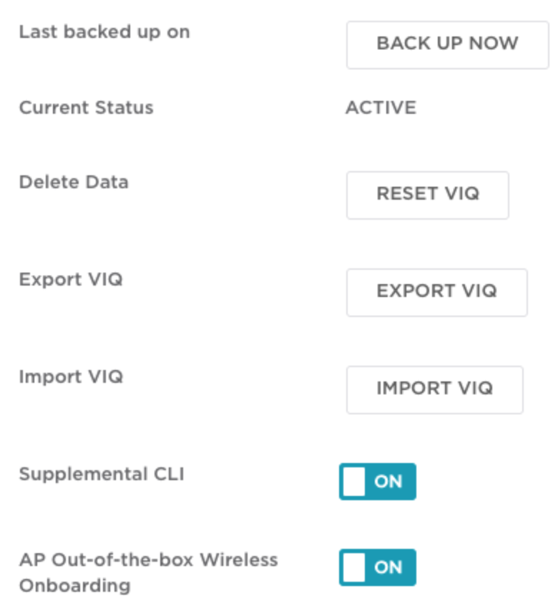
Task: Click IMPORT VIQ to upload data
Action: pos(434,389)
